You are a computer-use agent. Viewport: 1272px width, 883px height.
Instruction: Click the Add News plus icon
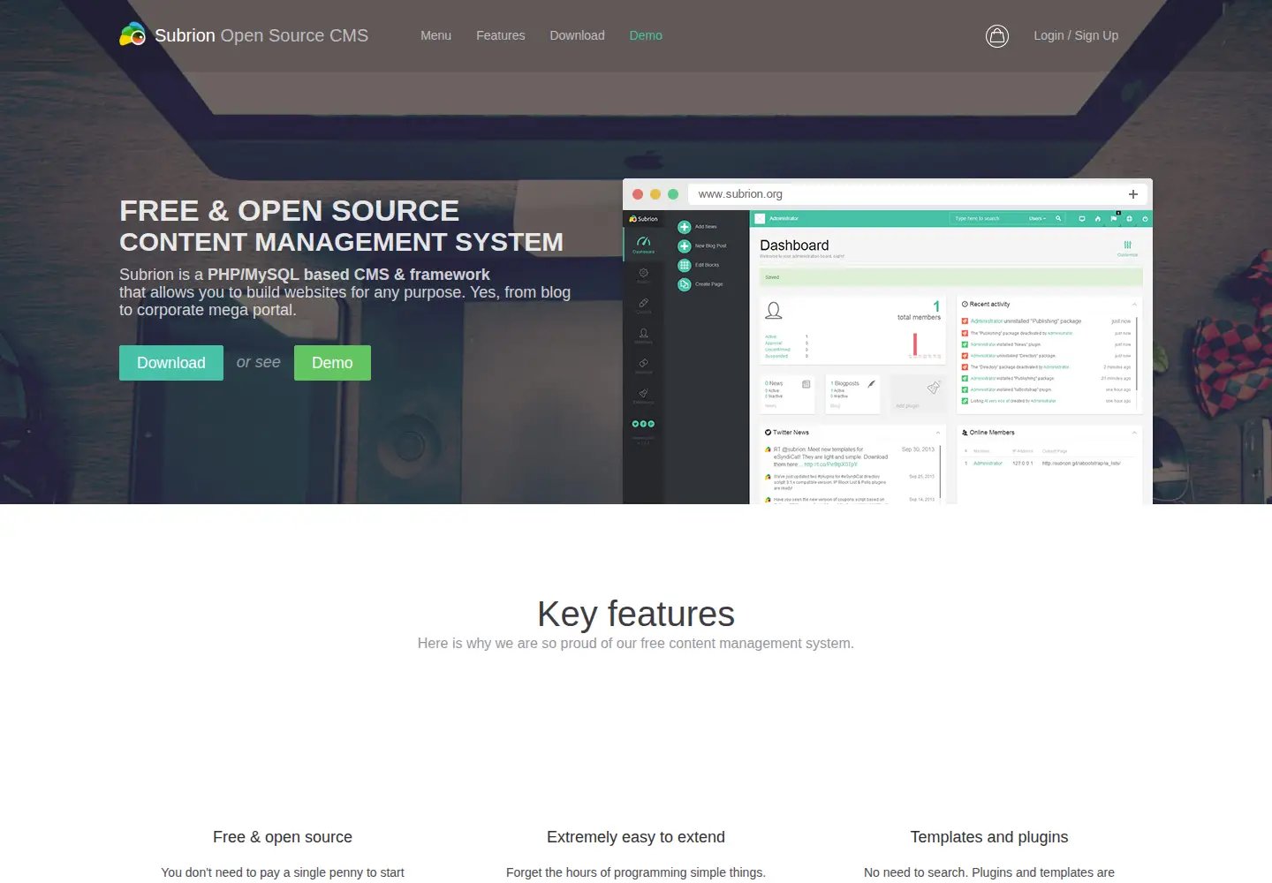pyautogui.click(x=685, y=227)
